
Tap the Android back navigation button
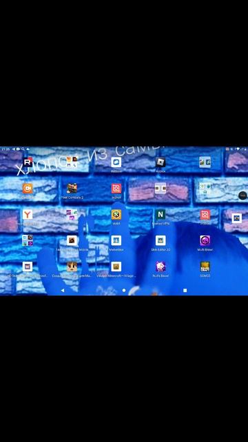(63, 290)
